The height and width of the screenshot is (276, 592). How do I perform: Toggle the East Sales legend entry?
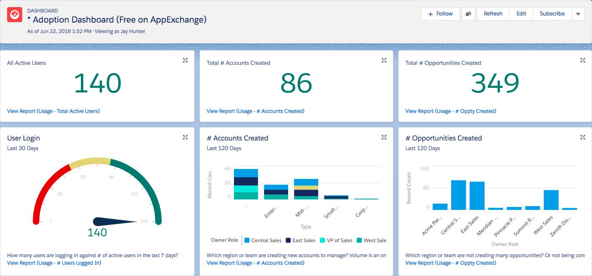pos(302,240)
